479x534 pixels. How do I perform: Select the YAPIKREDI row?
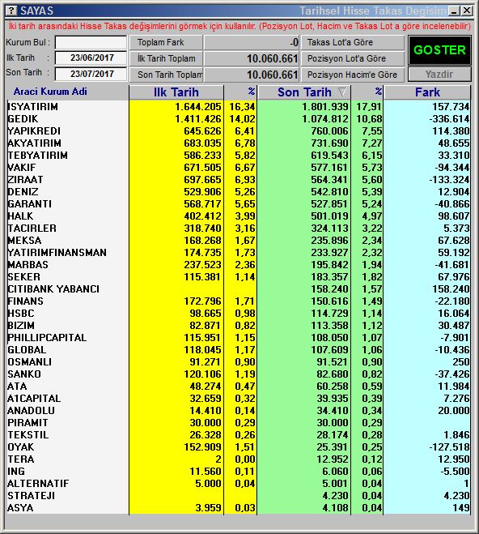point(239,130)
